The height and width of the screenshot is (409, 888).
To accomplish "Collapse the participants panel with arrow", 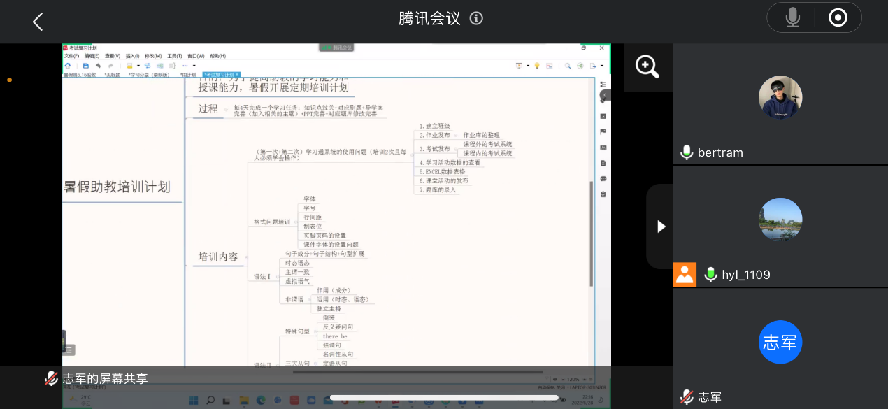I will tap(661, 227).
